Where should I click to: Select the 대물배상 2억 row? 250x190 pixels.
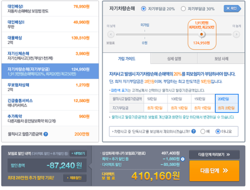[x=50, y=40]
